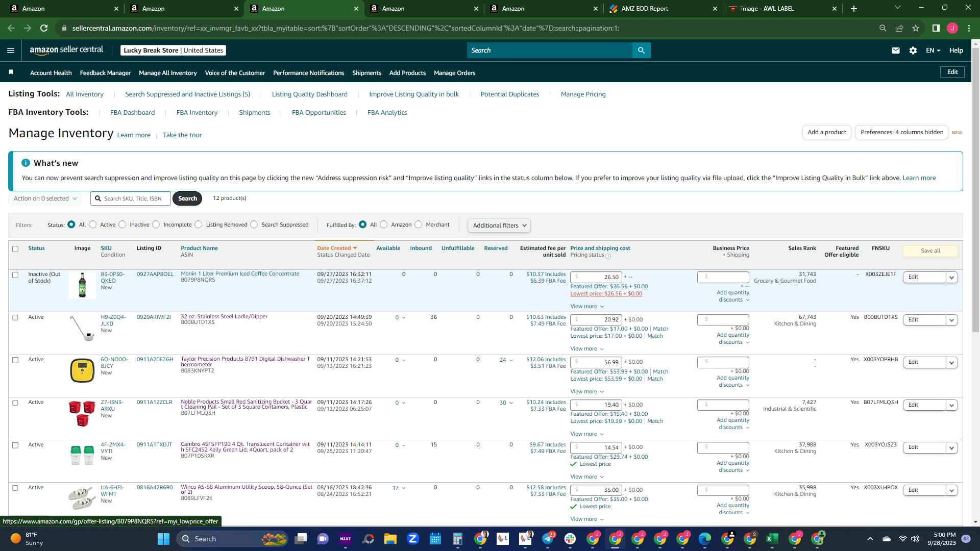
Task: Check the select-all checkbox in table header
Action: (15, 249)
